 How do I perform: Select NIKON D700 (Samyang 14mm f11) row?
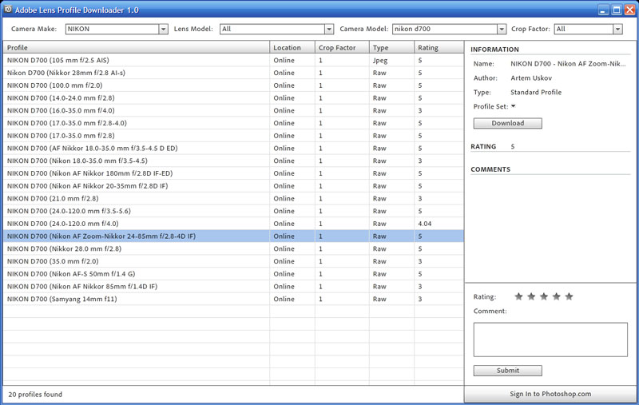[x=233, y=299]
